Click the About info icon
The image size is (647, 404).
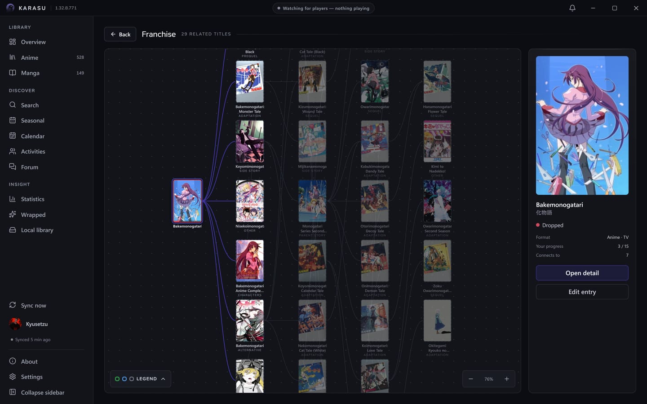pyautogui.click(x=13, y=361)
